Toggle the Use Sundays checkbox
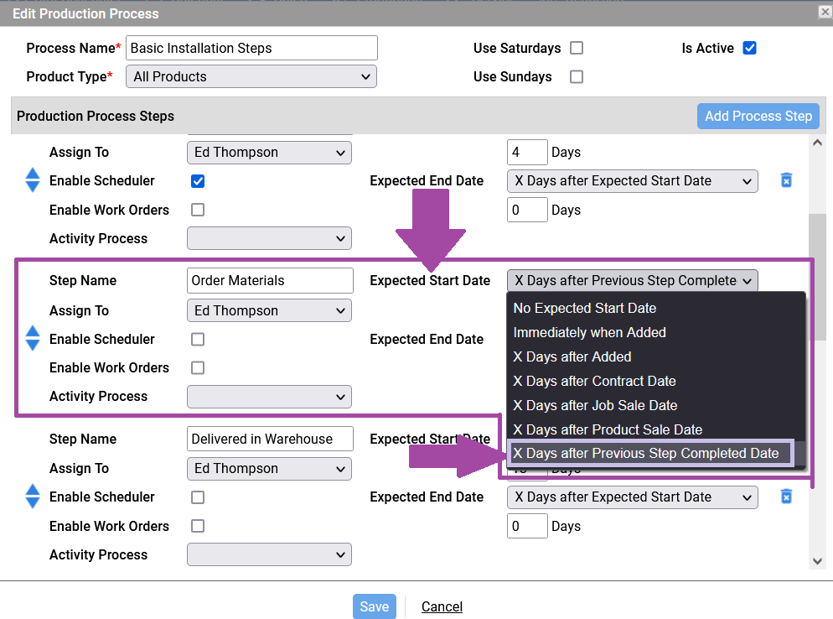The height and width of the screenshot is (619, 833). coord(577,76)
